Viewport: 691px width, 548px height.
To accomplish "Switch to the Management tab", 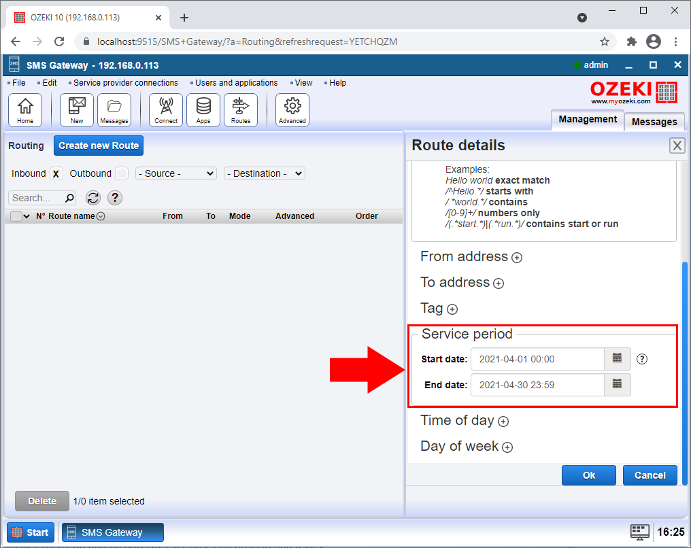I will click(x=588, y=120).
